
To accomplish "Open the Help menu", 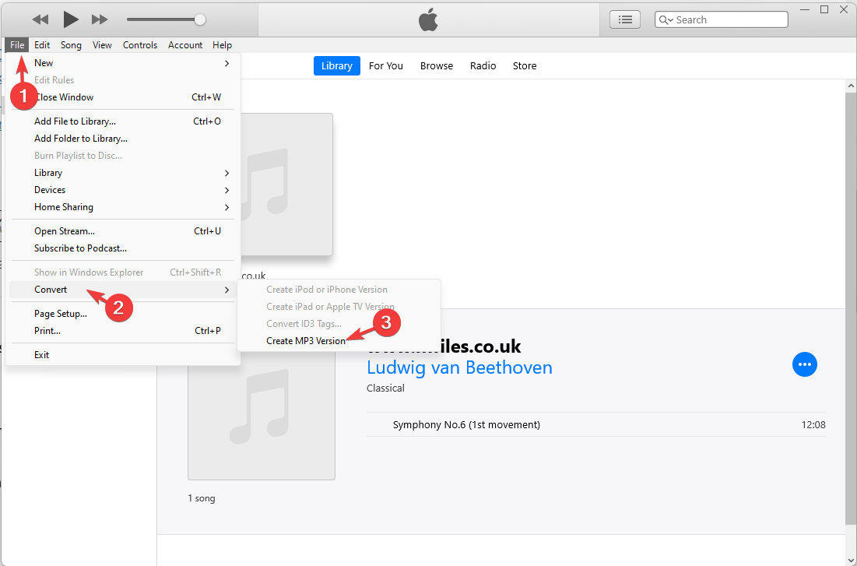I will coord(222,45).
